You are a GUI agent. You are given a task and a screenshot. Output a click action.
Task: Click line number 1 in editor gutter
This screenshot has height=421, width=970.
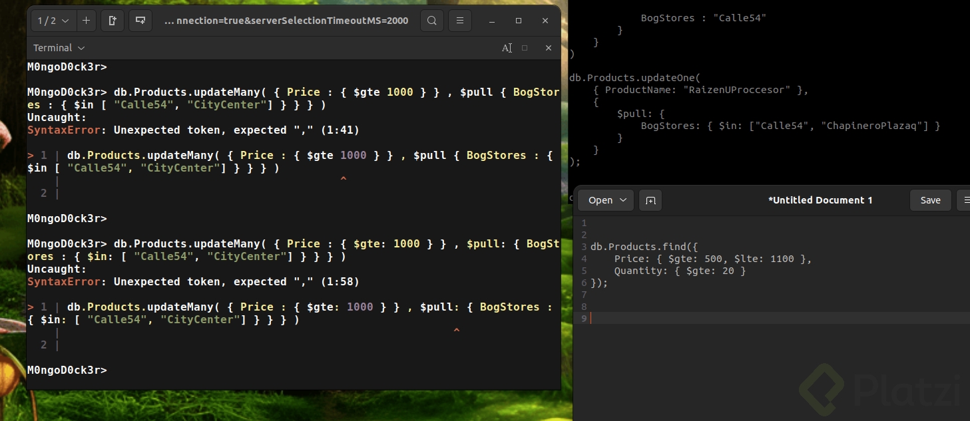(x=583, y=223)
